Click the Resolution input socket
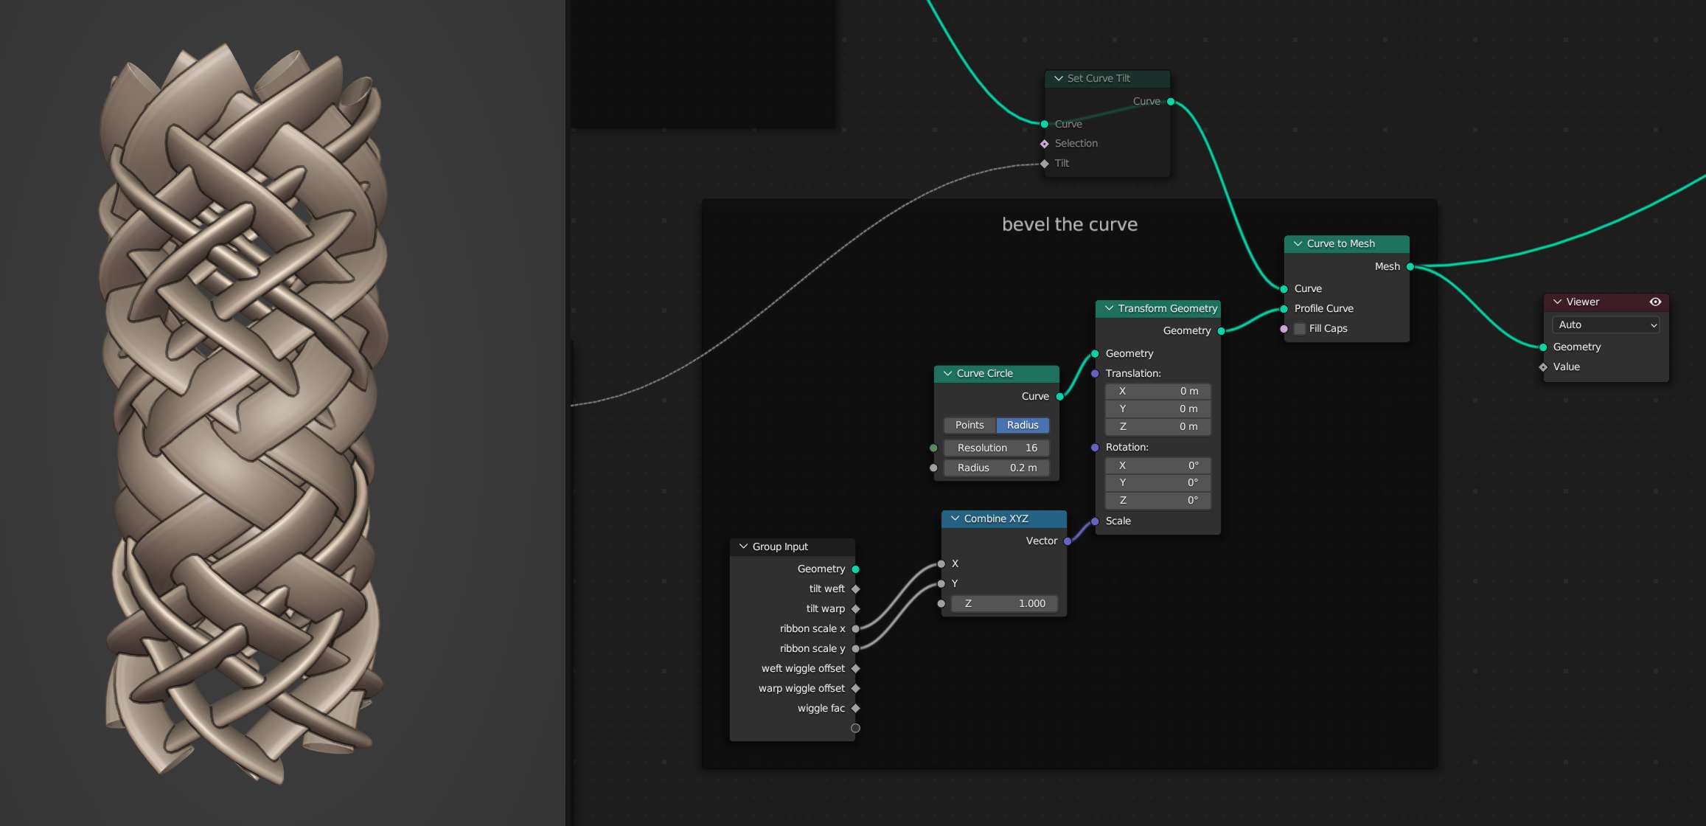This screenshot has width=1706, height=826. click(934, 448)
